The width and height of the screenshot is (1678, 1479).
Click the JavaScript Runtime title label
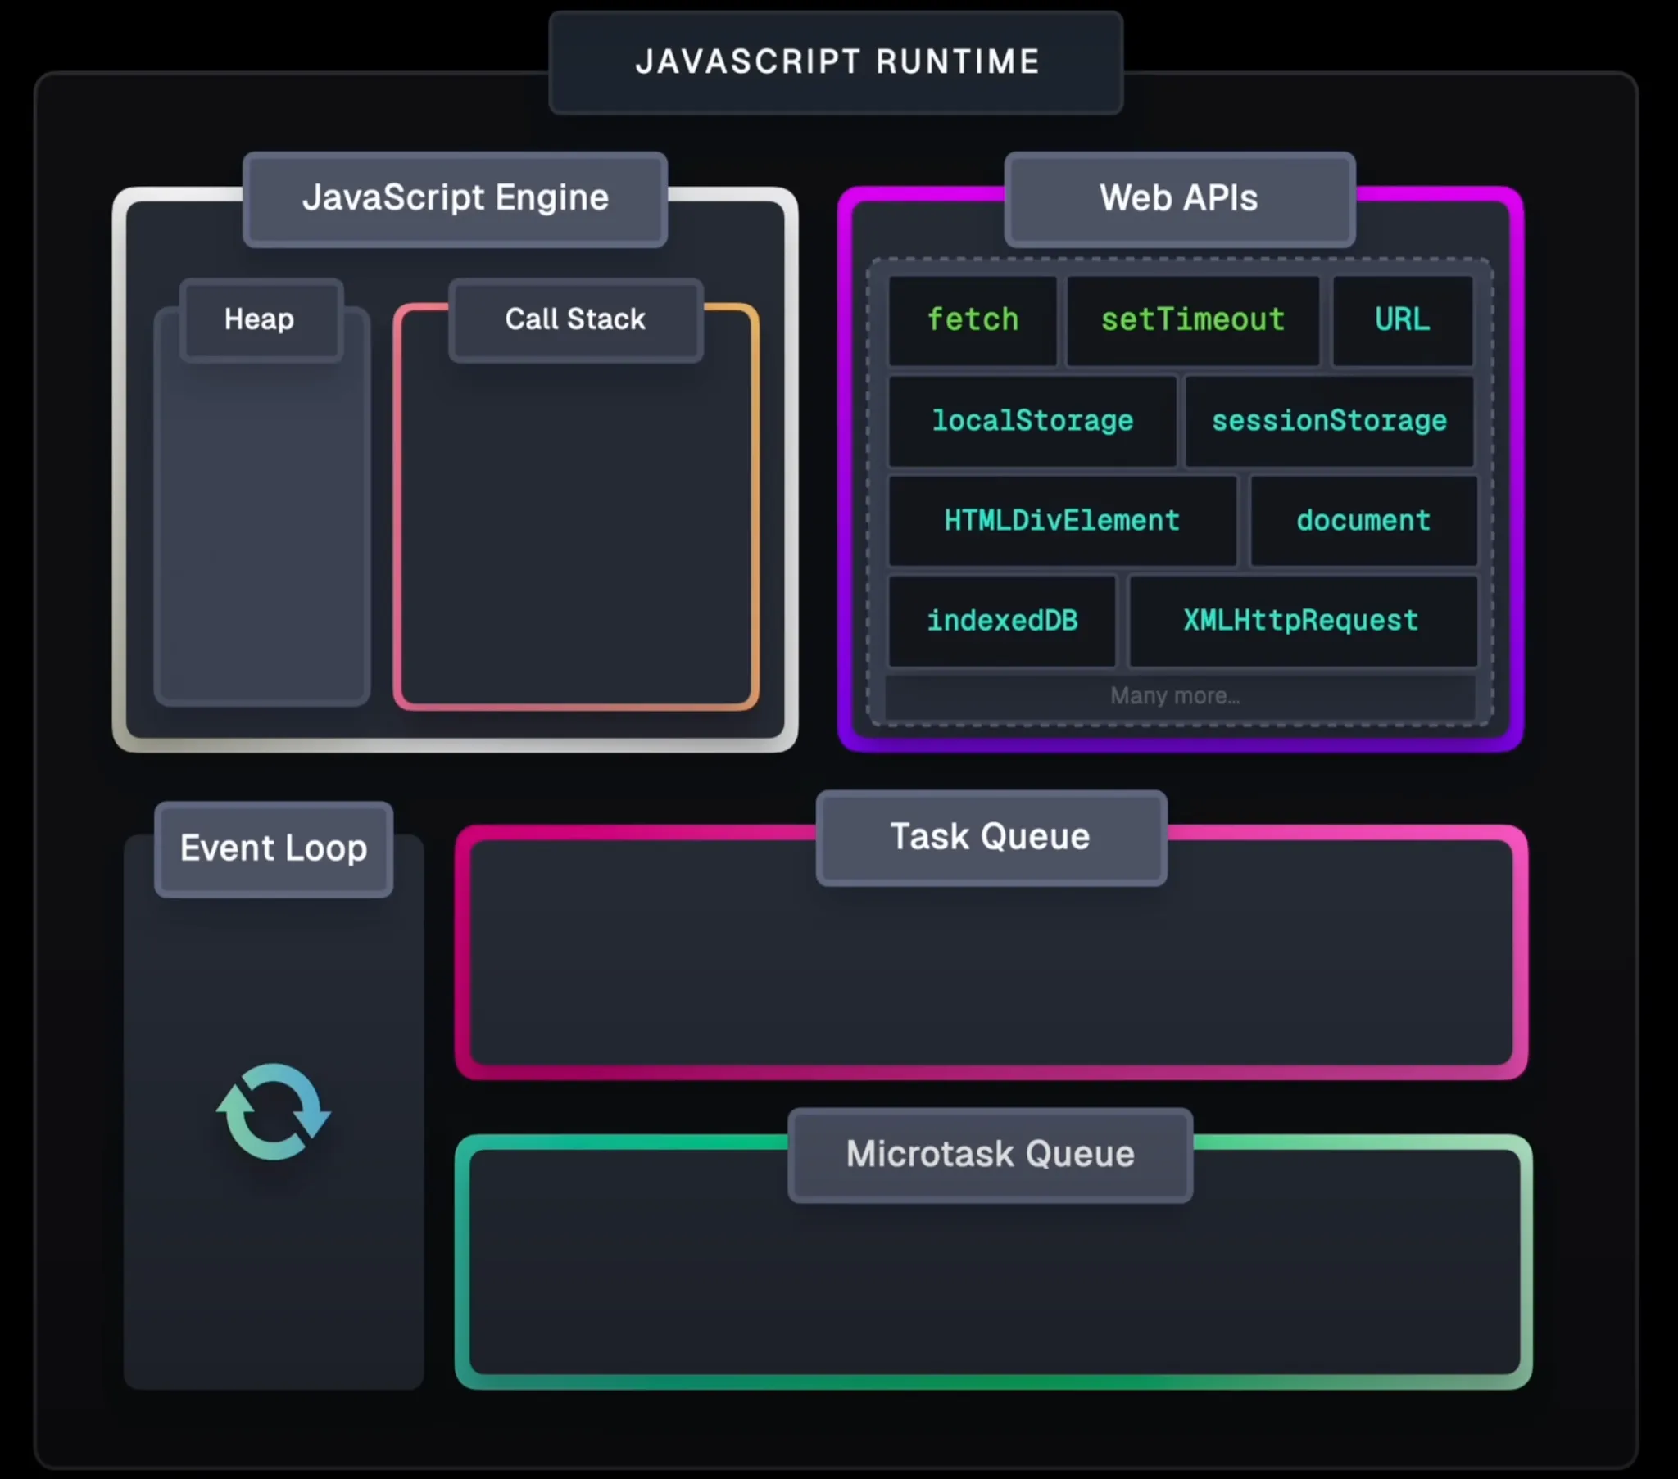837,62
